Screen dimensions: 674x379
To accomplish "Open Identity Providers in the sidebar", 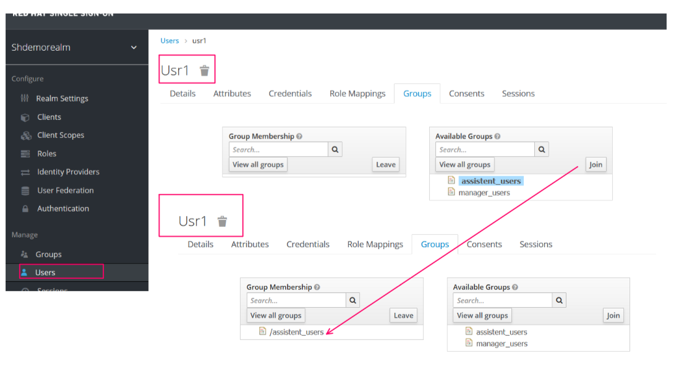I will point(68,172).
